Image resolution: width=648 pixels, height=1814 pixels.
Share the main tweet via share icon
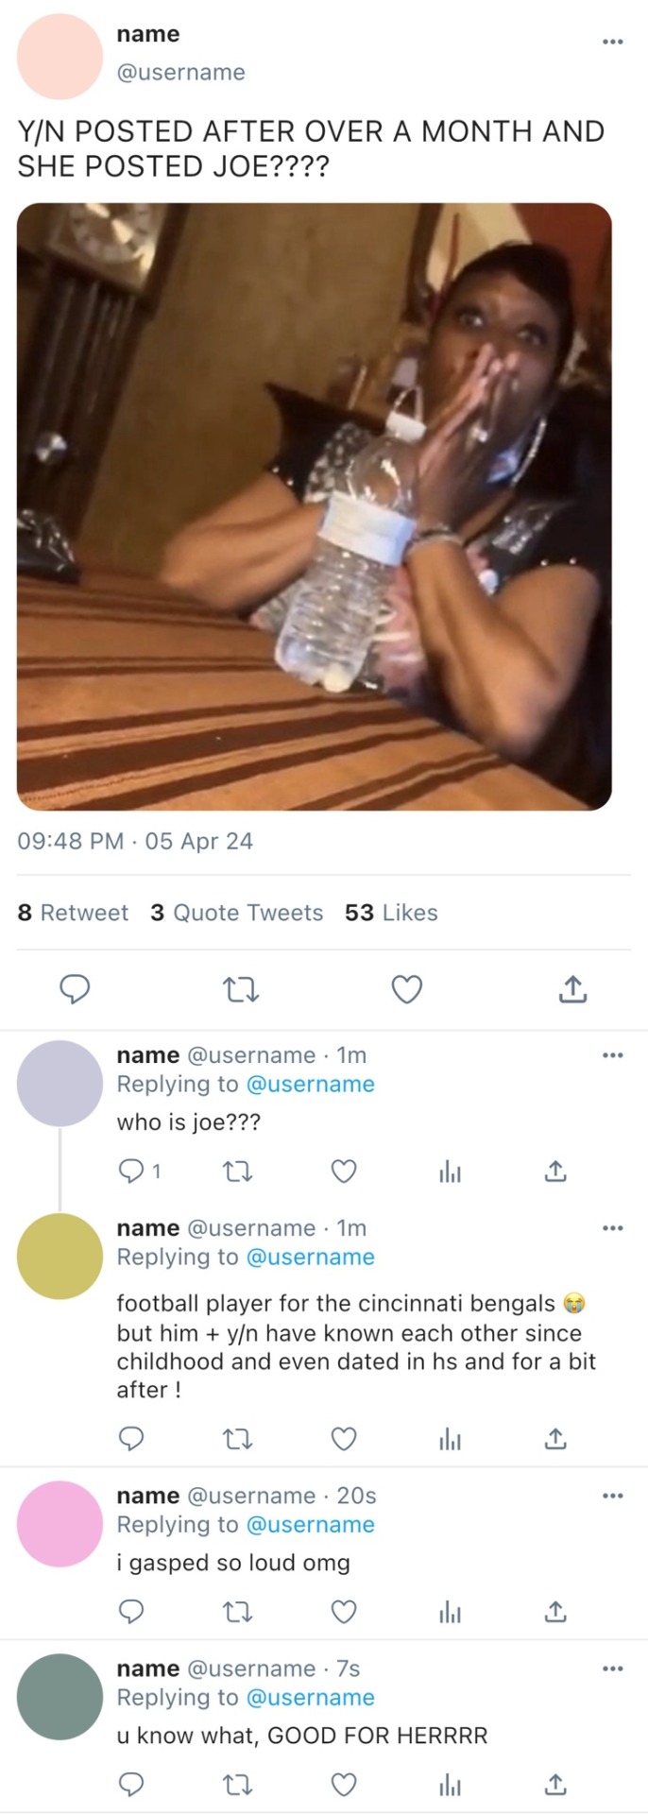572,989
